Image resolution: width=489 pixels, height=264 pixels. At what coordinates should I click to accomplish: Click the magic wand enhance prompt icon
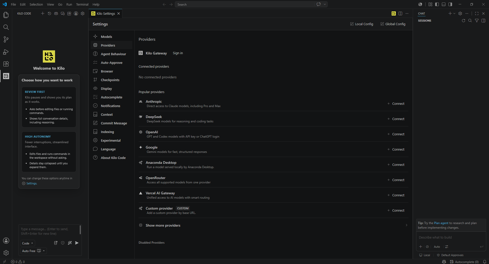coord(70,243)
